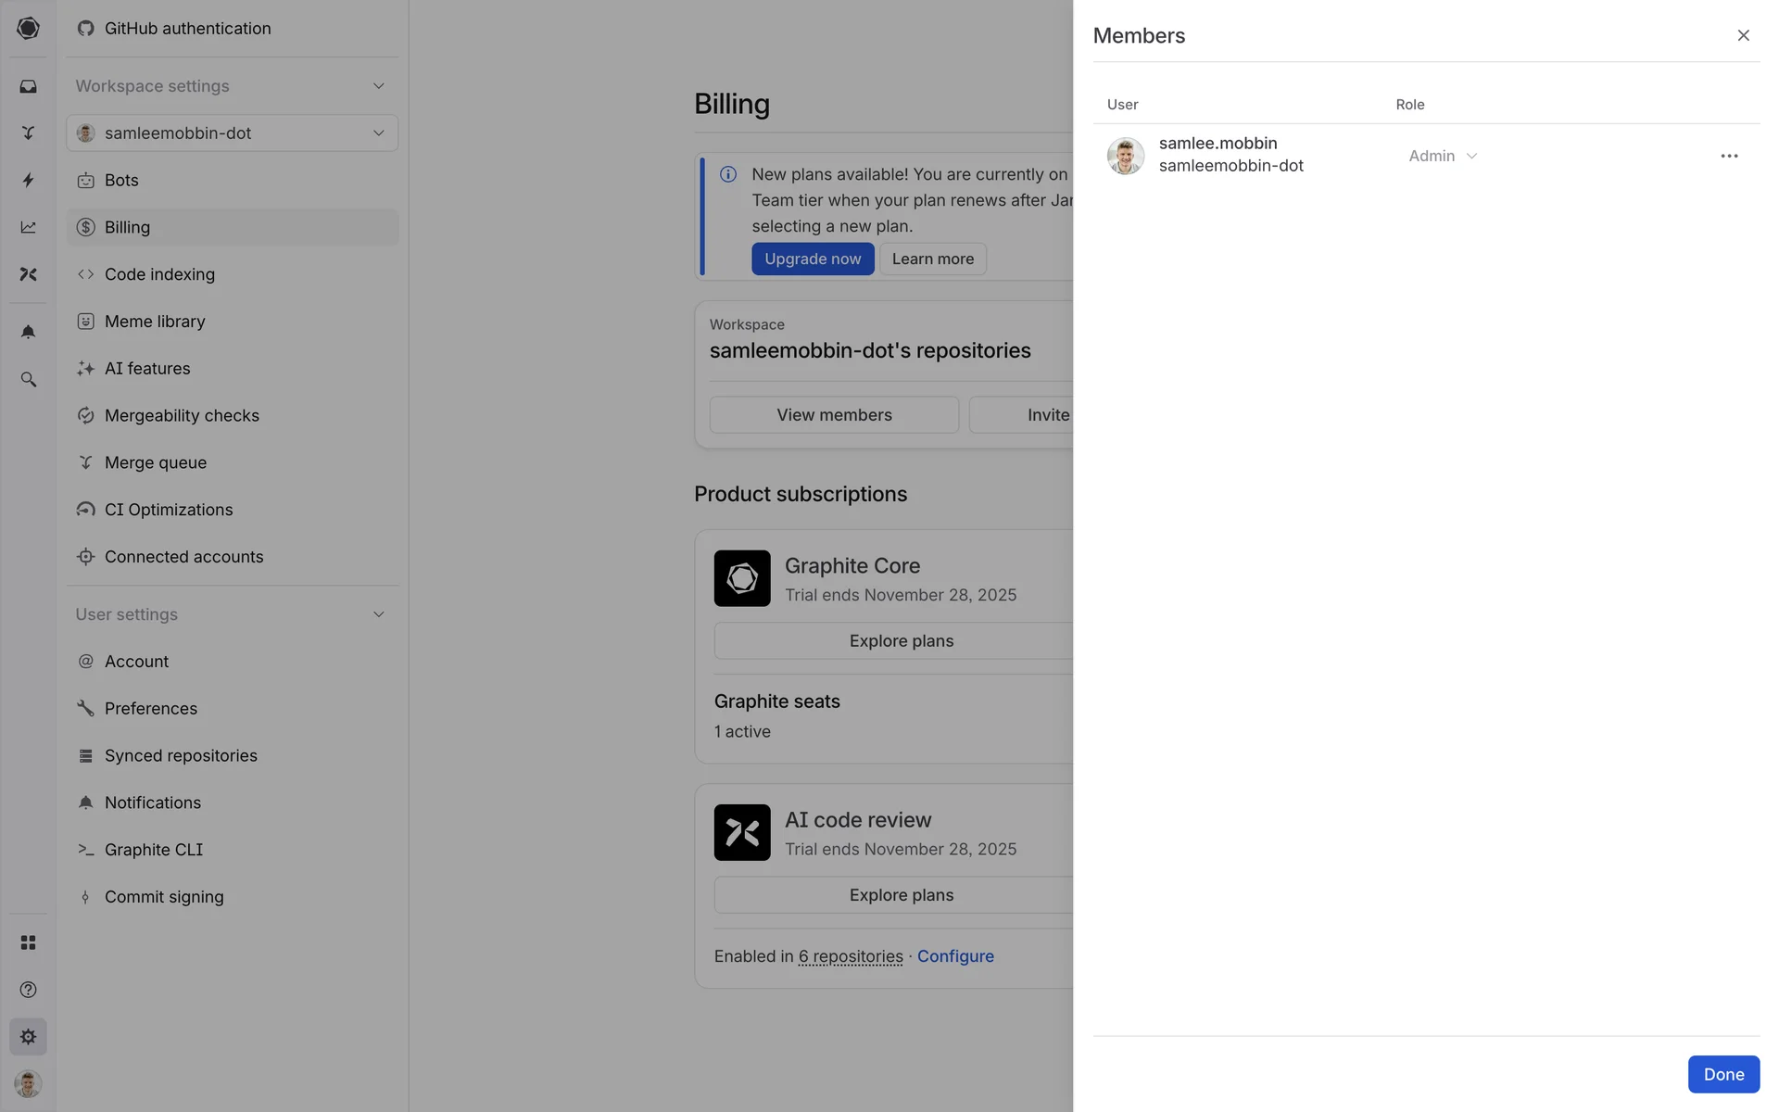This screenshot has width=1779, height=1112.
Task: Click the bell notifications icon in the left rail
Action: (28, 332)
